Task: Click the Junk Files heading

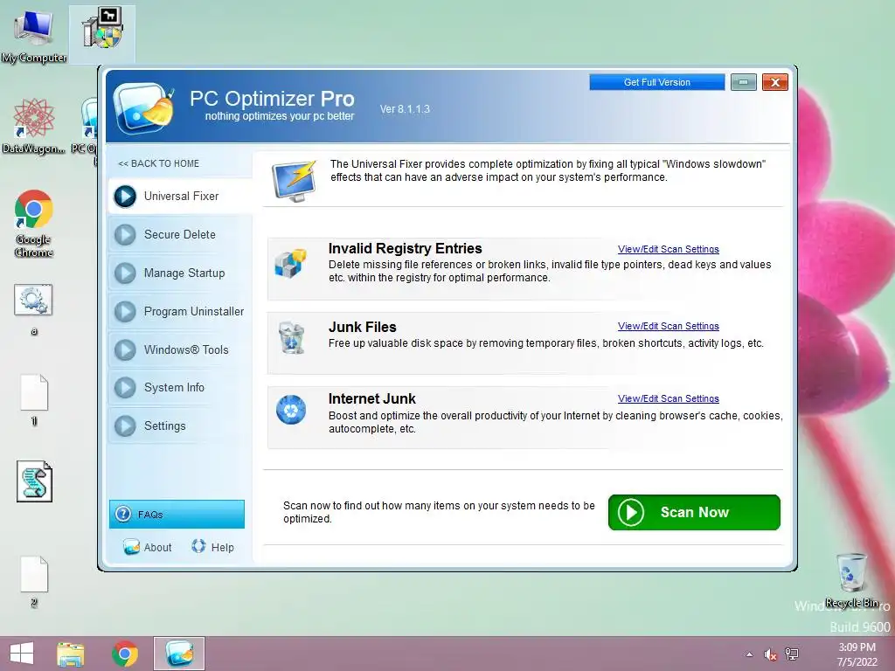Action: [363, 327]
